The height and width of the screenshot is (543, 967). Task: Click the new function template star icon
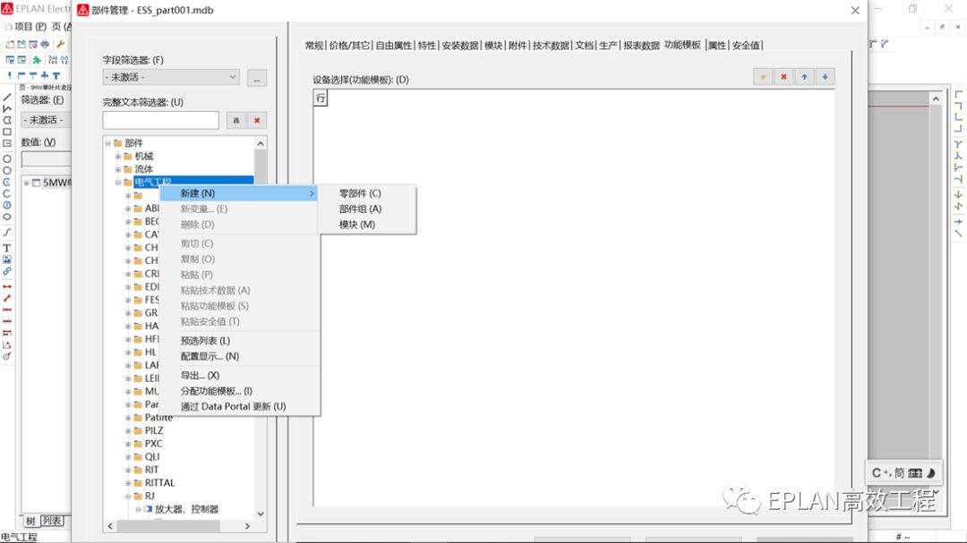click(x=761, y=76)
